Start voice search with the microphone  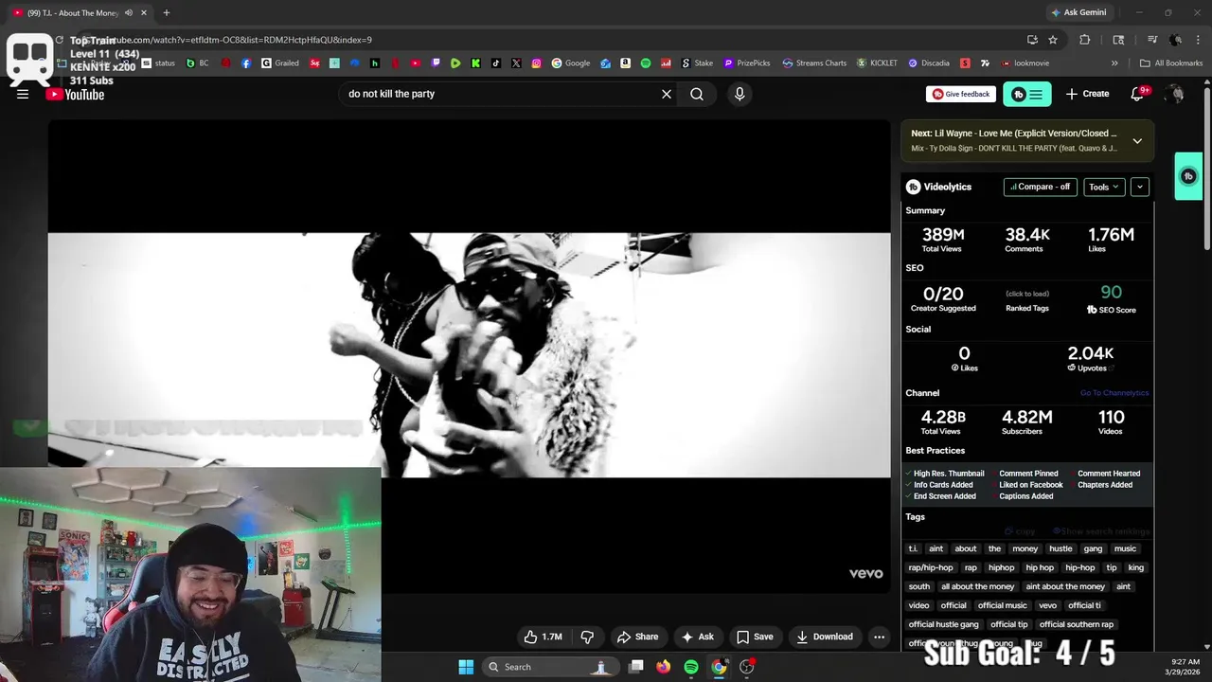click(740, 94)
